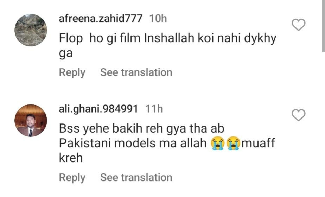Reply to ali.ghani.984991's comment
Screen dimensions: 325x197
coord(72,178)
